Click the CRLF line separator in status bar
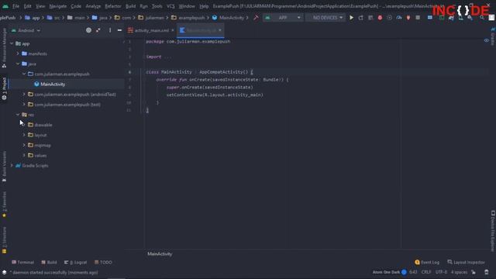496x279 pixels. click(x=426, y=272)
